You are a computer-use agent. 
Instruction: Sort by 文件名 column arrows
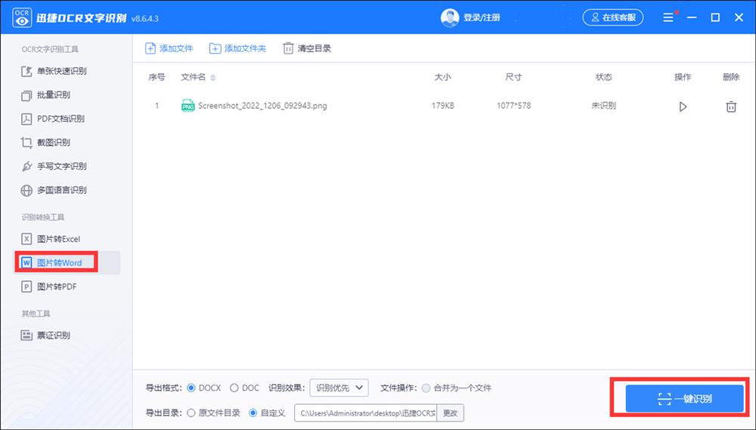[212, 78]
